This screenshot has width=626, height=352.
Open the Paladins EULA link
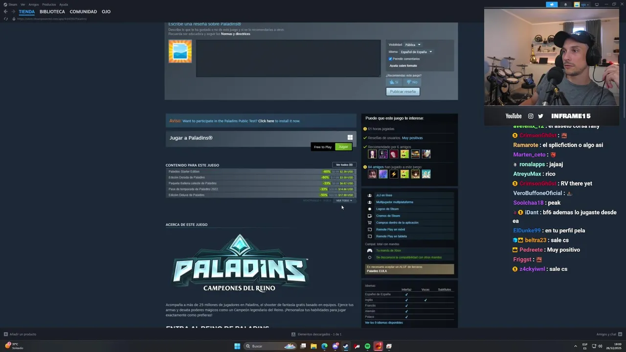tap(377, 271)
